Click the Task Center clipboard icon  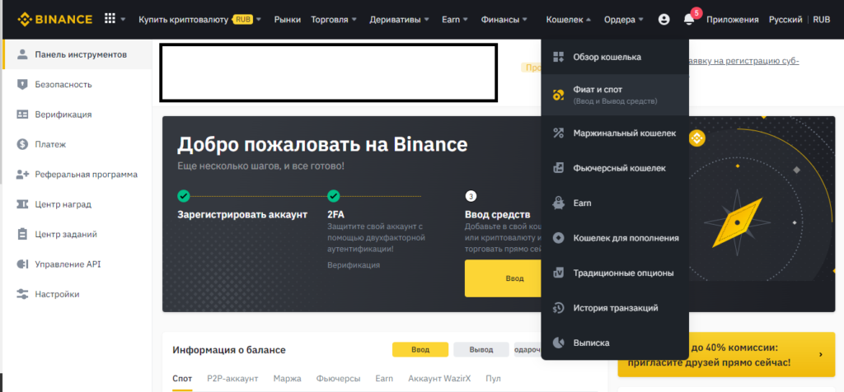pos(22,235)
